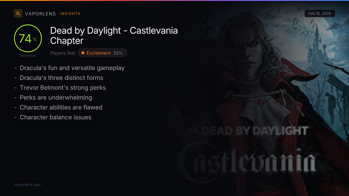Click the "Perks are underwhelming" item
The height and width of the screenshot is (196, 349).
click(x=56, y=98)
